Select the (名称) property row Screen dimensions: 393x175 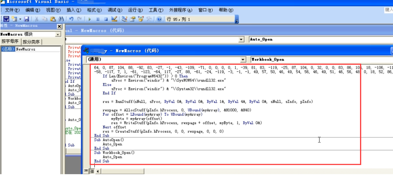pos(8,49)
